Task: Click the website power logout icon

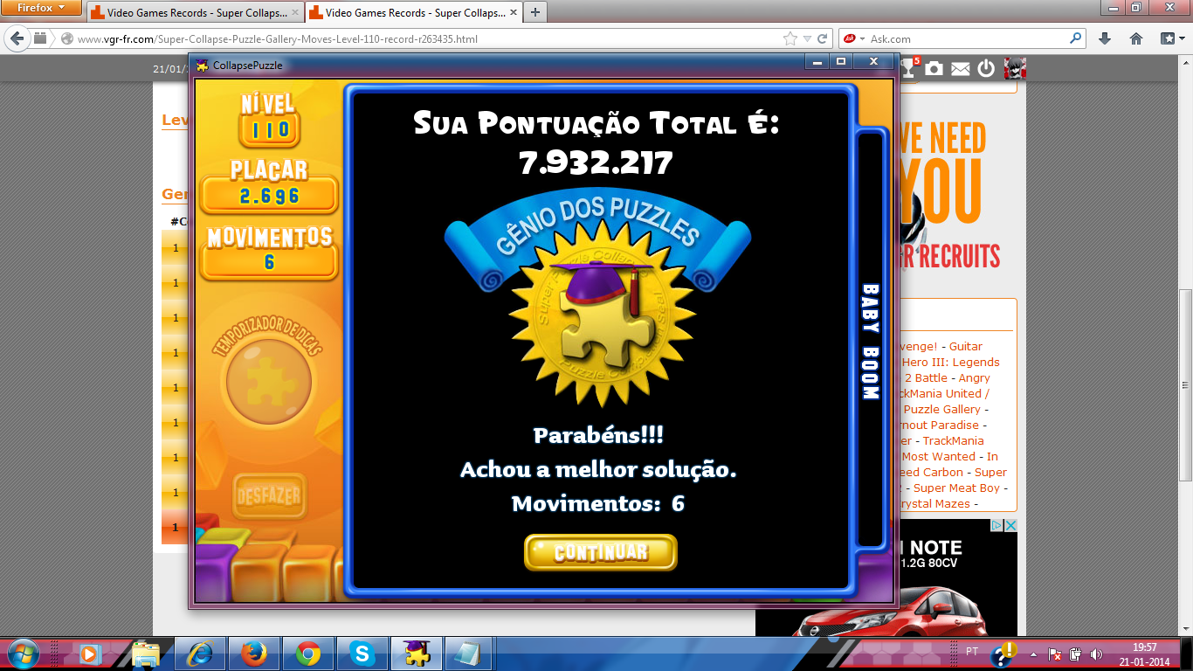Action: click(986, 68)
